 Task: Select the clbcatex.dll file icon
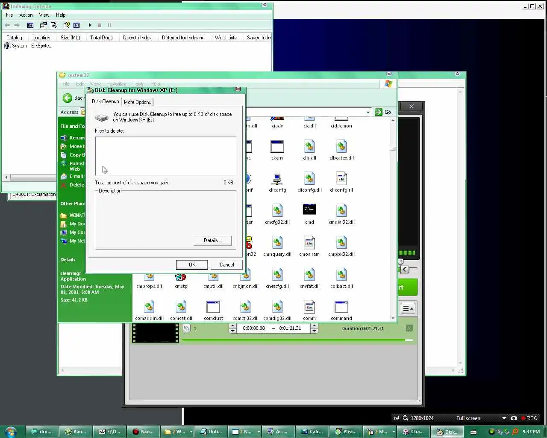pos(341,147)
